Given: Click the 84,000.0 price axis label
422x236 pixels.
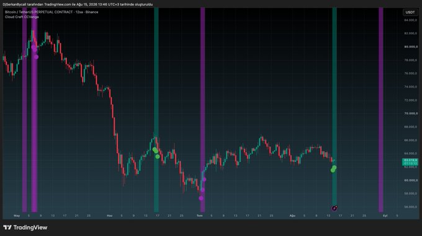Looking at the screenshot, I should (410, 20).
